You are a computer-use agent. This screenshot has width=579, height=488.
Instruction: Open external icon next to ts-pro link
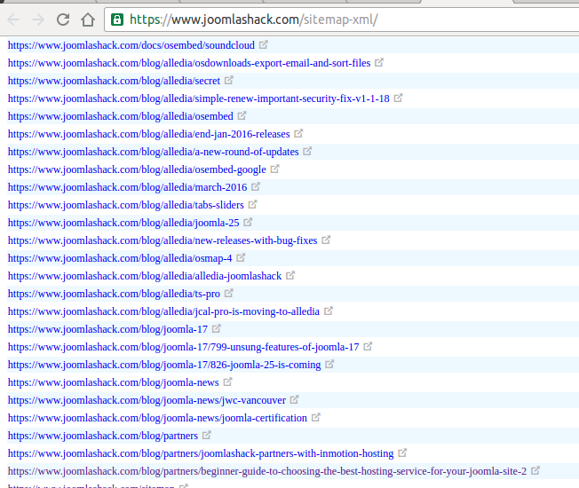(229, 293)
